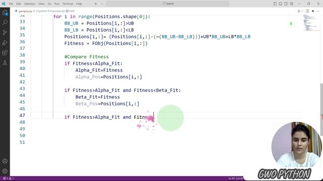The width and height of the screenshot is (323, 181).
Task: Open the customize layout icon
Action: [292, 4]
